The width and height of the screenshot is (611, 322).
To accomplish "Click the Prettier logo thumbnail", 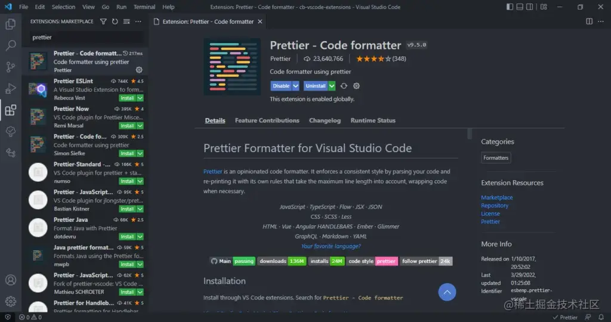I will pos(232,67).
